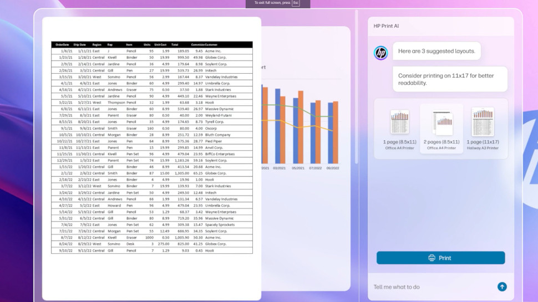Click the 'Tyrell Corp.' customer cell

pos(215,122)
